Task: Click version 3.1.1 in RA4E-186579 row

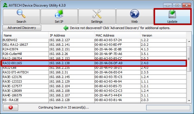Action: [x=145, y=95]
